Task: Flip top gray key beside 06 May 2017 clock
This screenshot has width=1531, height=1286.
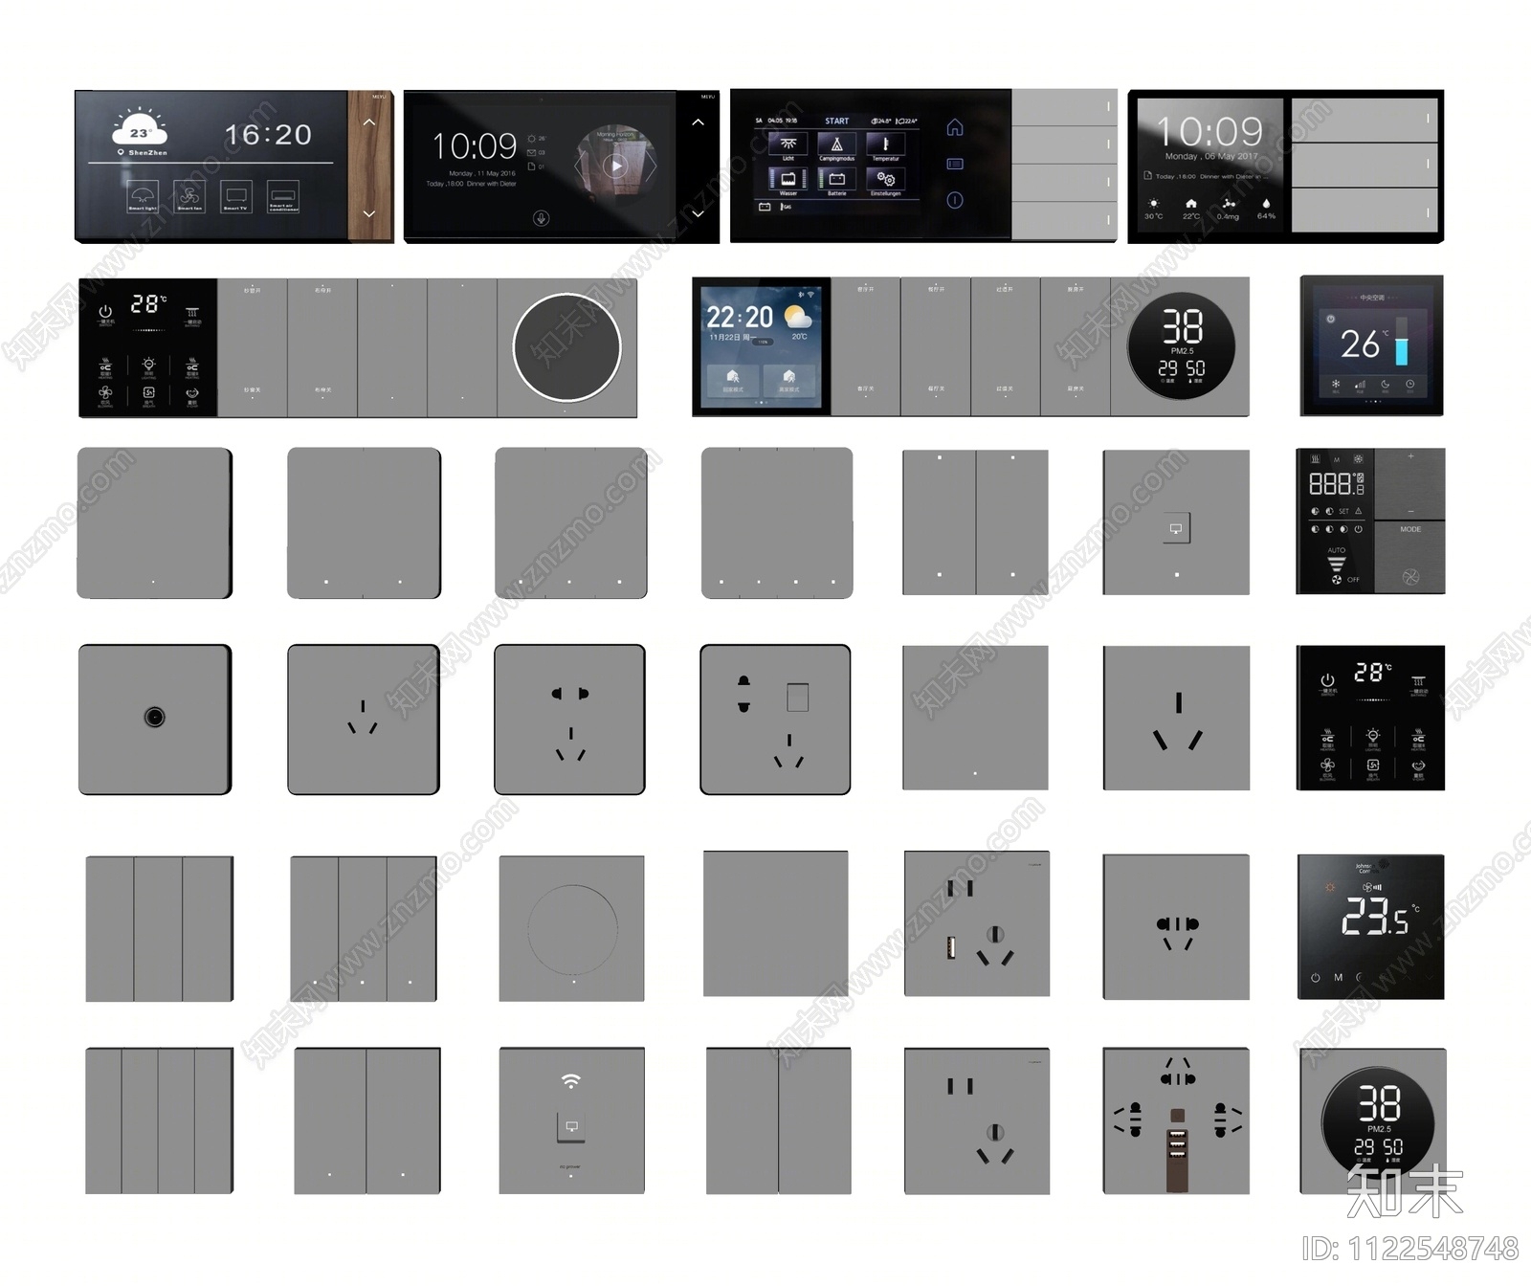Action: pos(1365,120)
